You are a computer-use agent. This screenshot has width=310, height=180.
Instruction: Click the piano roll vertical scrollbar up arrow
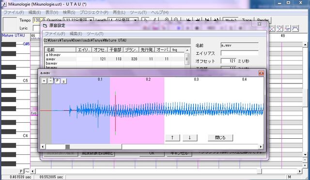tap(305, 45)
